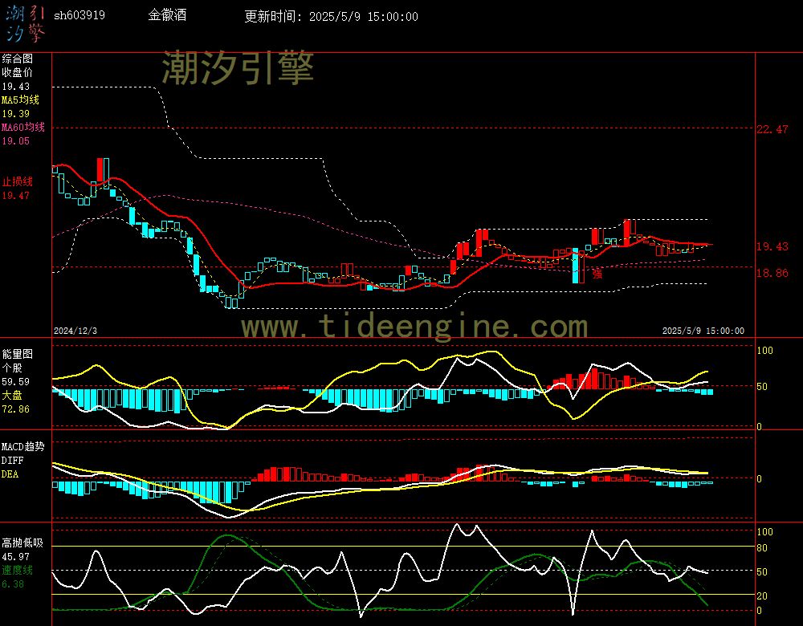Viewport: 803px width, 626px height.
Task: Click the 个股 value 59.59
Action: (x=16, y=382)
